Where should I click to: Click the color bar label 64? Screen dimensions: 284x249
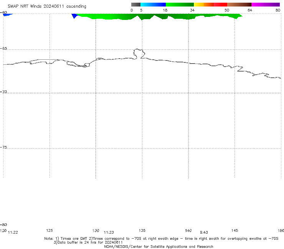pos(250,10)
